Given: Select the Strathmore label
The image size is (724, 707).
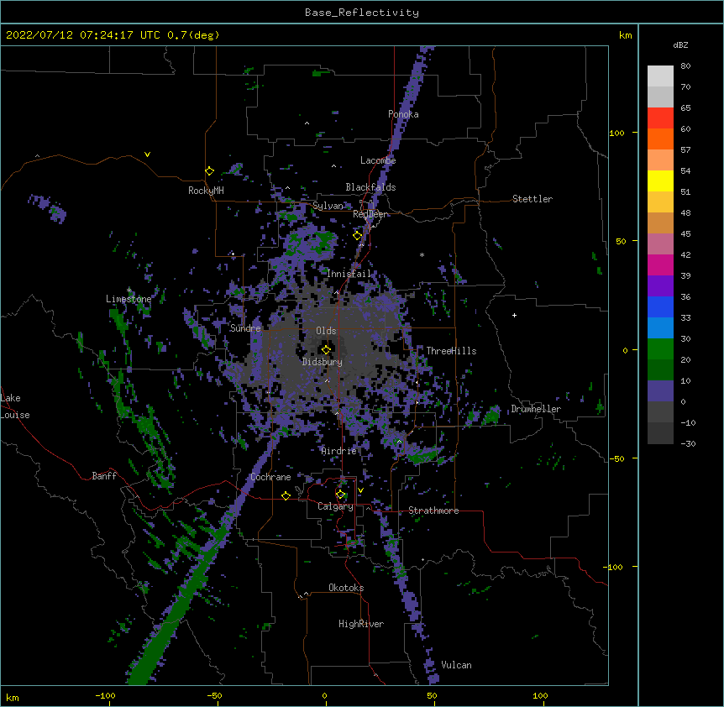Looking at the screenshot, I should 433,511.
